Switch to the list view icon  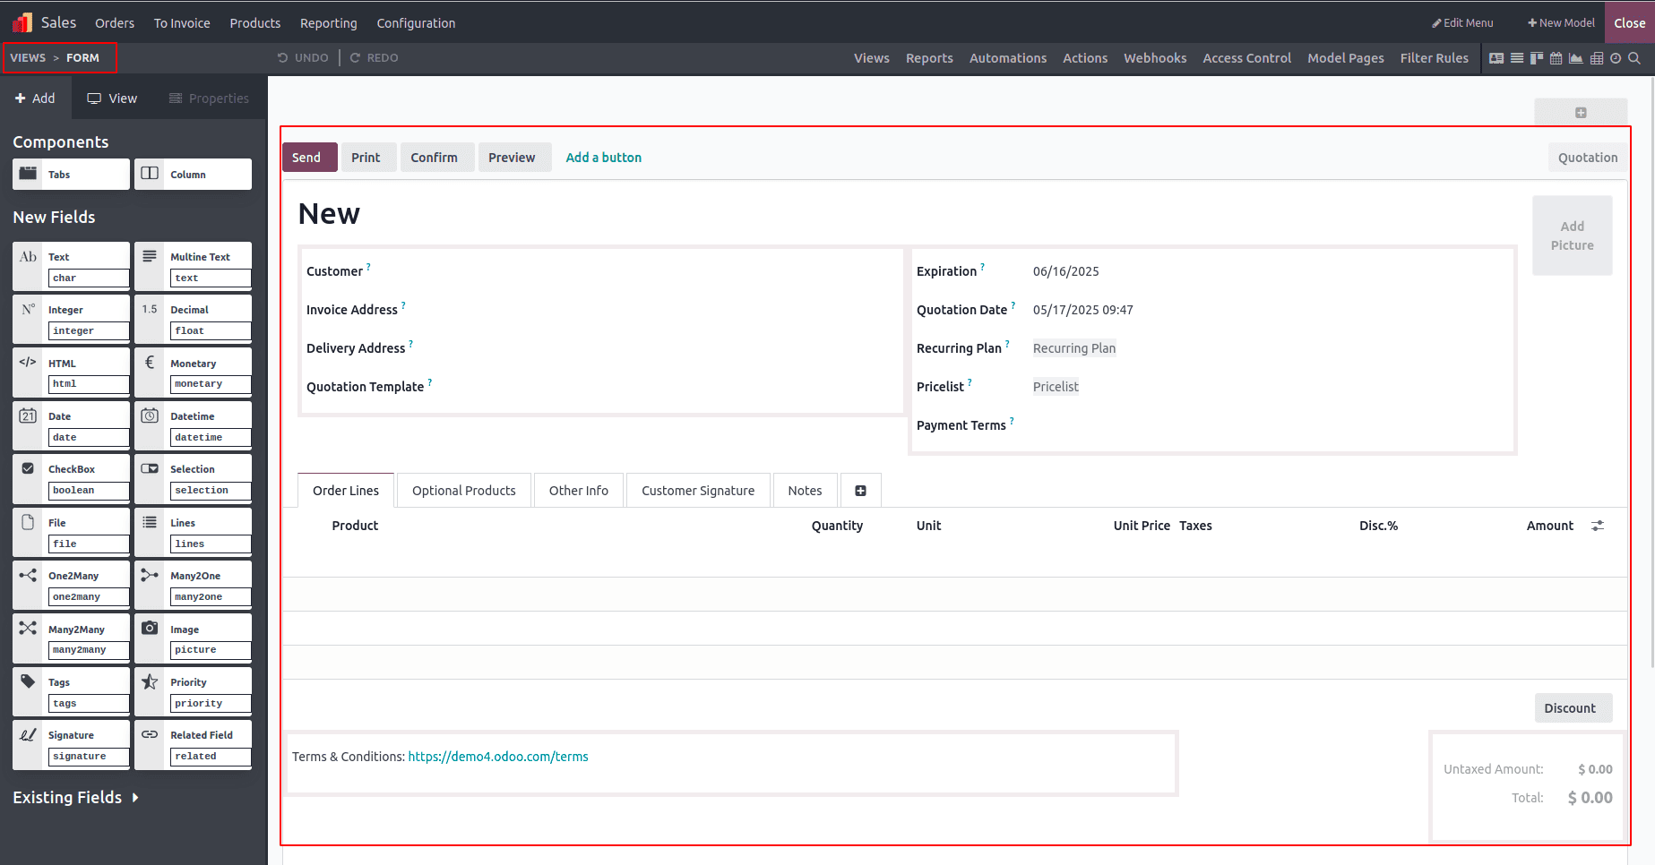[x=1517, y=58]
